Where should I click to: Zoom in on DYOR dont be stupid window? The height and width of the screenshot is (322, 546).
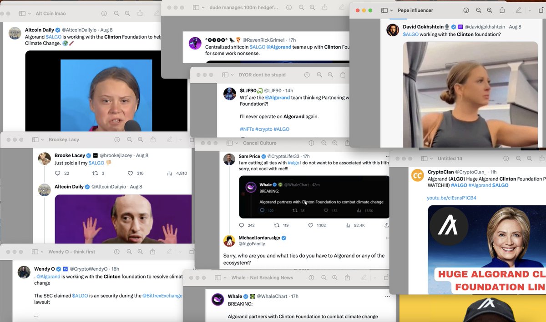[x=330, y=74]
